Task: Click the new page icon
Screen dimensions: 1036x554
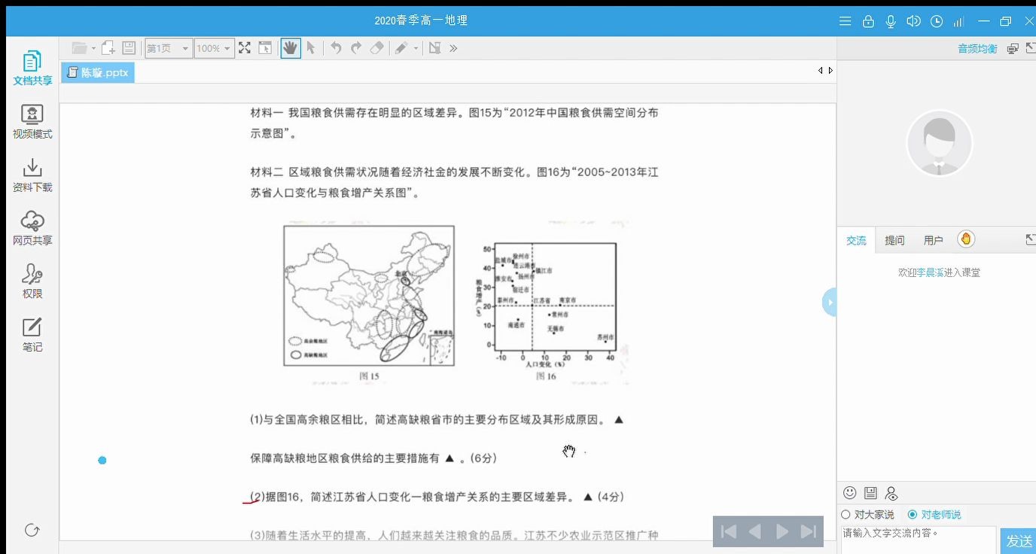Action: pos(108,48)
